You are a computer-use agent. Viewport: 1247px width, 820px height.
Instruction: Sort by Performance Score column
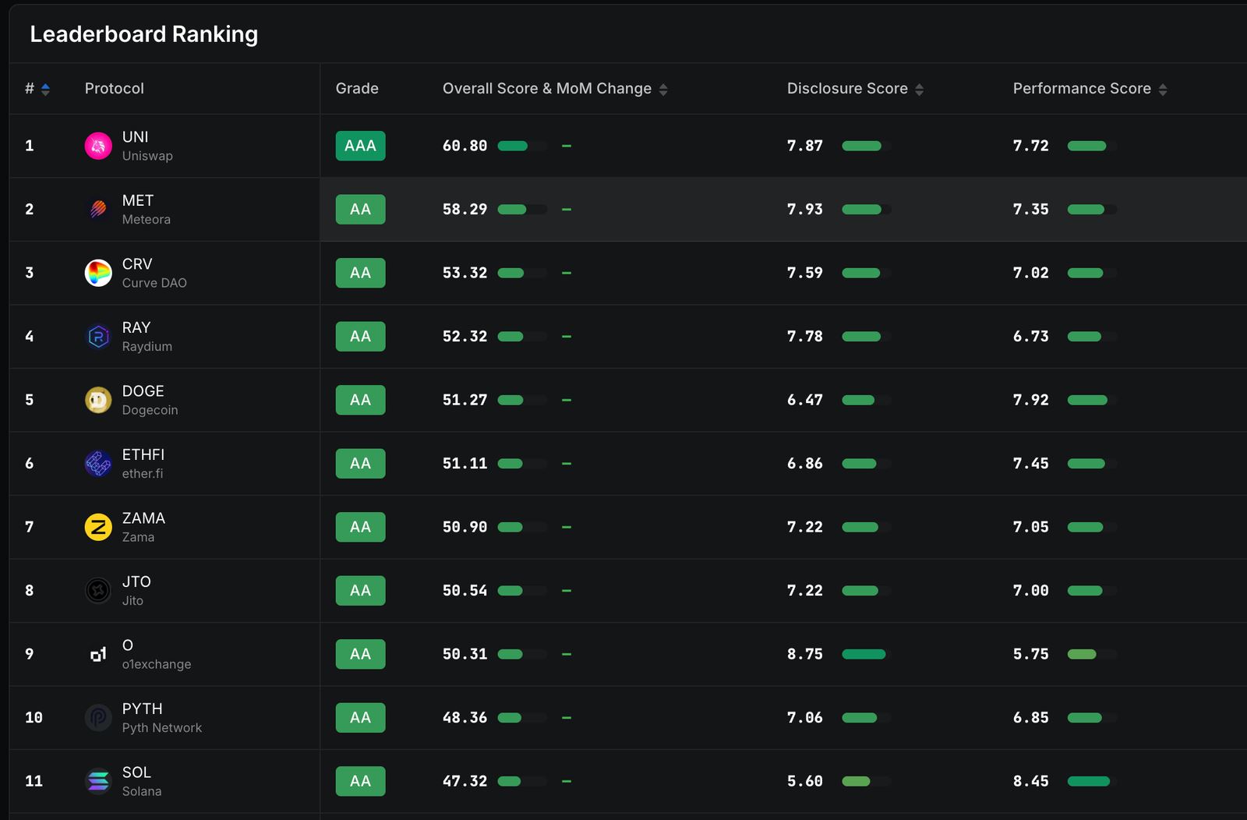coord(1163,90)
